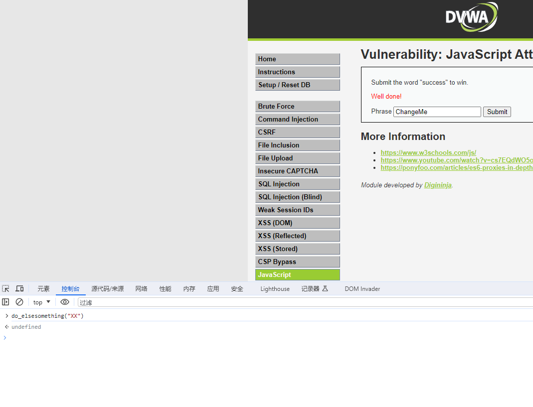Expand the top frame context dropdown
Screen dimensions: 533x407
click(x=42, y=302)
